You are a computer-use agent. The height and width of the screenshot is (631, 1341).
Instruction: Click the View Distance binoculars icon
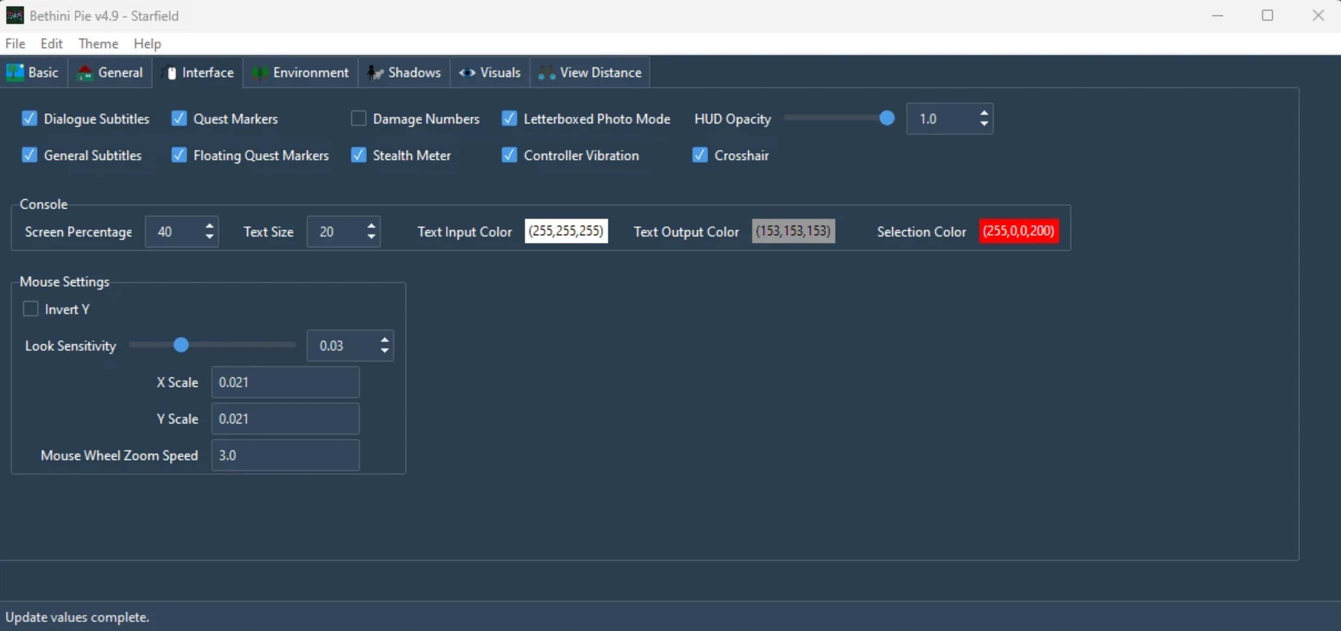(x=547, y=72)
